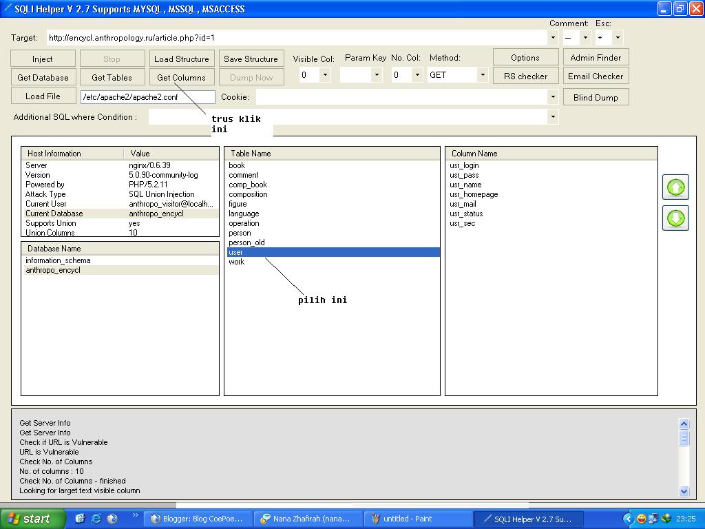Open the Param Key dropdown

pos(377,74)
